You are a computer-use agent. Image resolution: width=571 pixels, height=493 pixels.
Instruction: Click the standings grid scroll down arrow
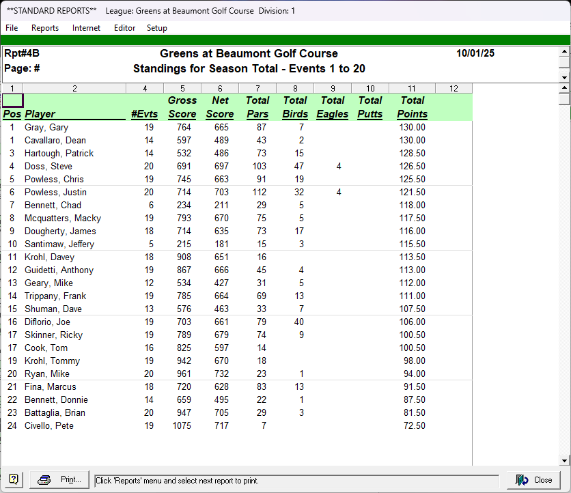click(x=564, y=460)
